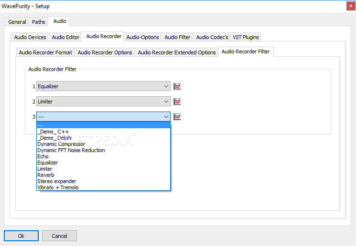Open filter 1 Equalizer settings graph icon
Viewport: 356px width, 246px height.
(177, 86)
